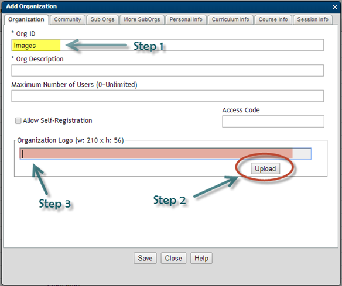Open the Sub Orgs tab

(x=102, y=20)
